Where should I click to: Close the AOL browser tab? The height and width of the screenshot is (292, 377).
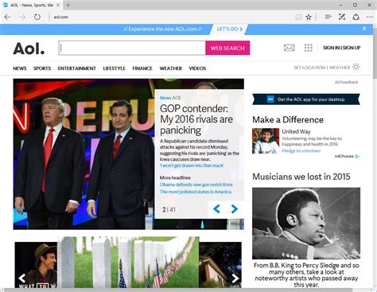click(58, 5)
